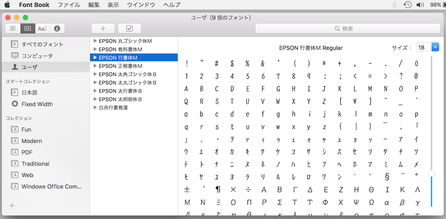
Task: Expand the 白舟行書教漢 disclosure triangle
Action: click(95, 107)
